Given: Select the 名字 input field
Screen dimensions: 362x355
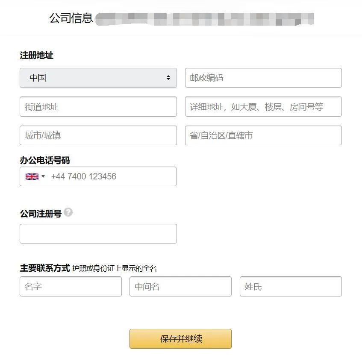Looking at the screenshot, I should coord(71,287).
